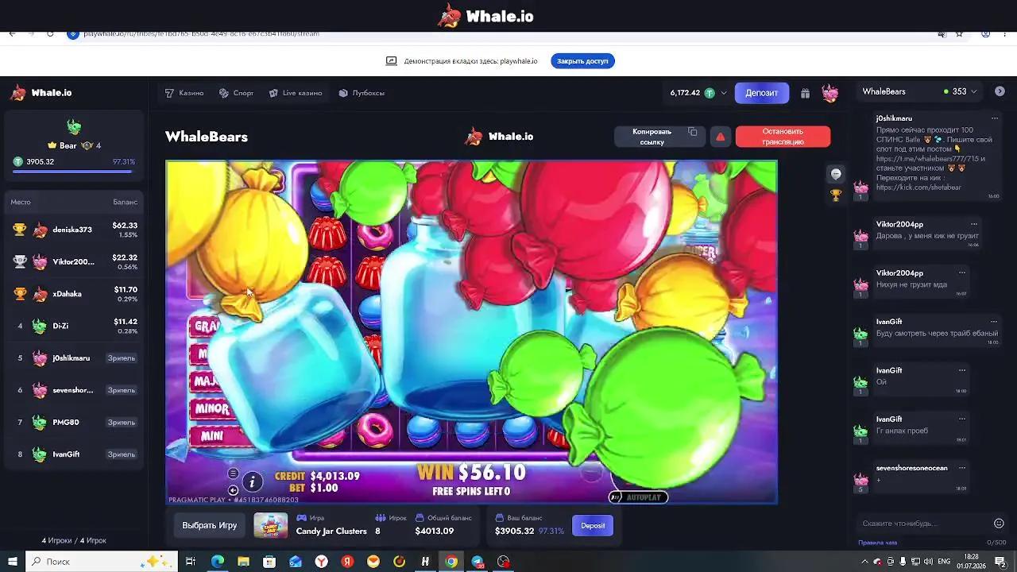Expand the 353 online viewers dropdown

[x=973, y=91]
